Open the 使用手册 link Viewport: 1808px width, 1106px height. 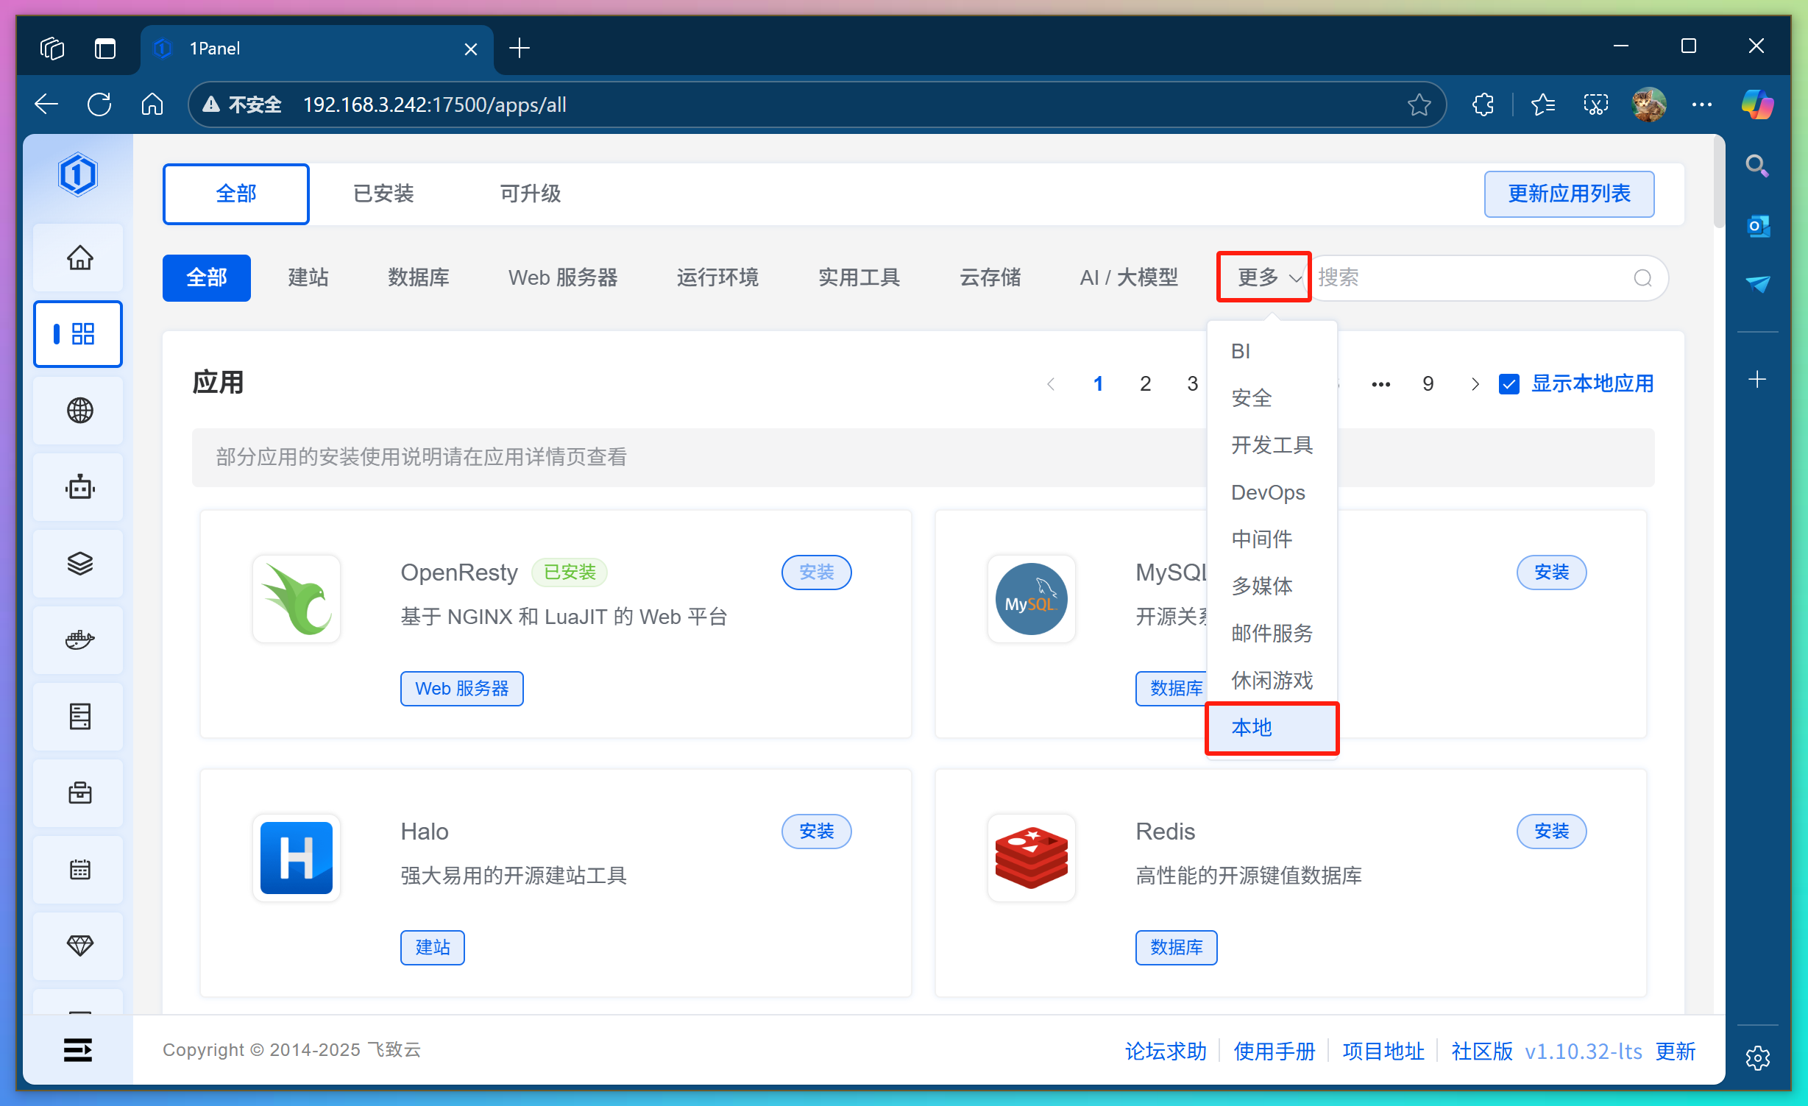coord(1274,1051)
